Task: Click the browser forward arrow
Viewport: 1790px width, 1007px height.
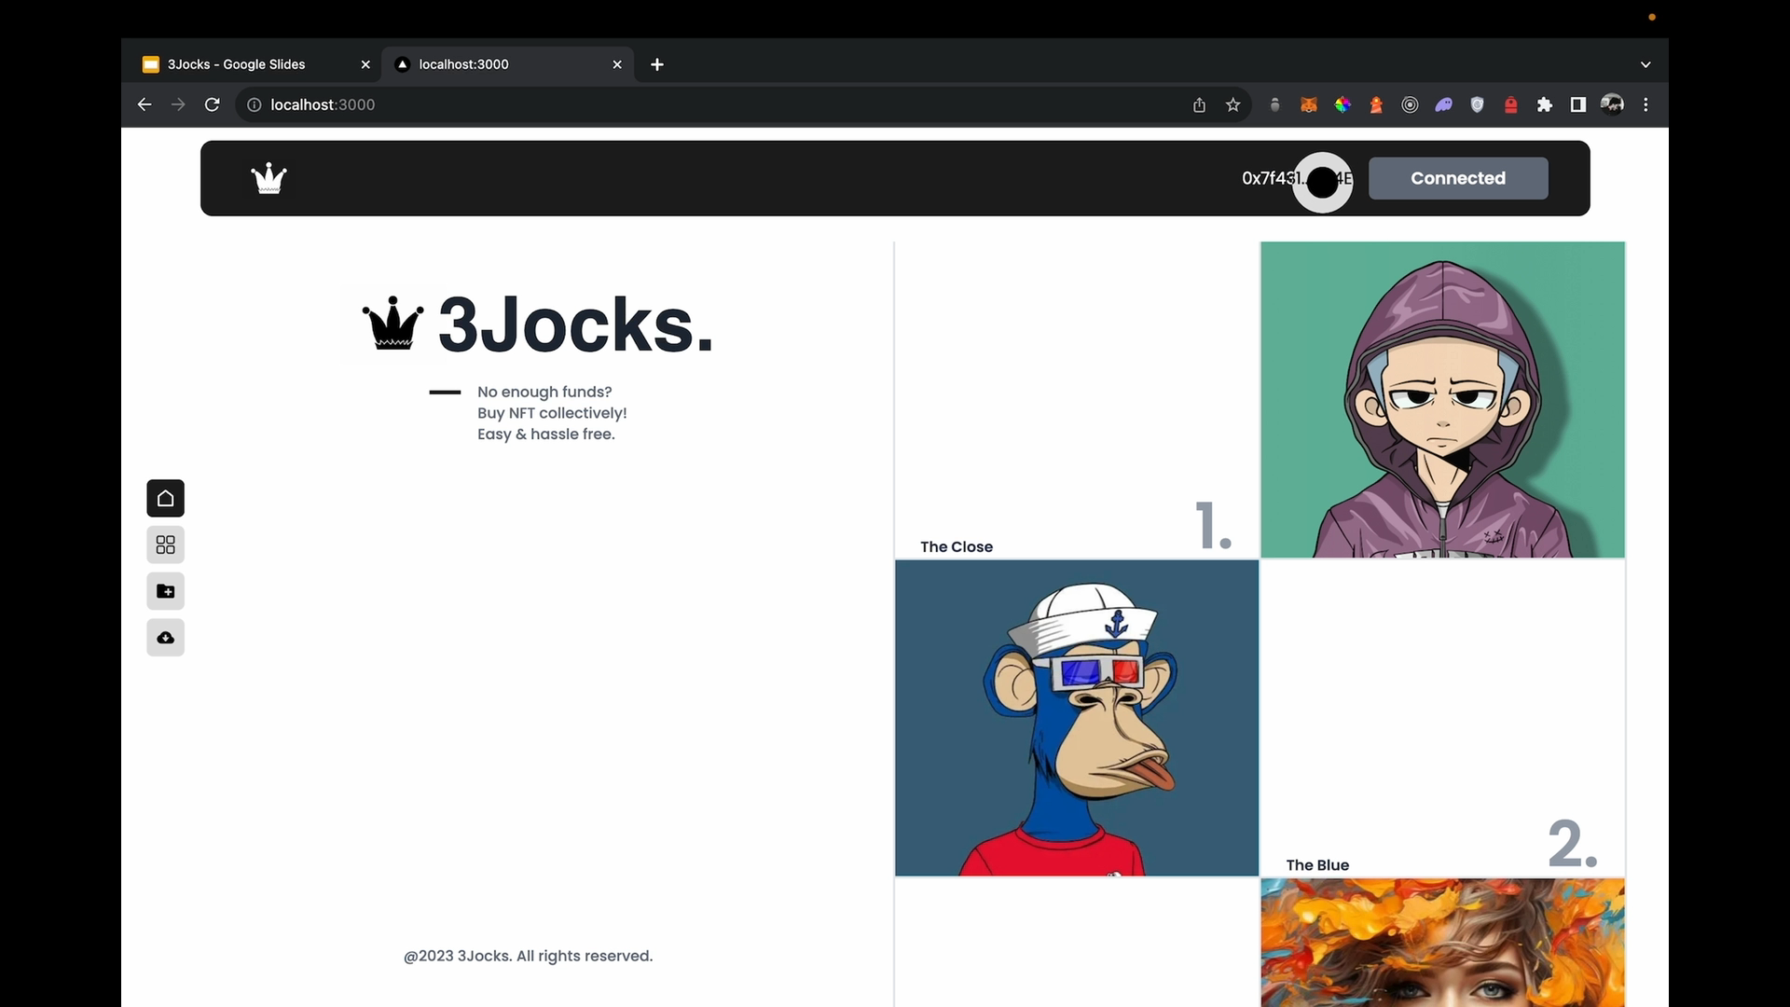Action: coord(178,104)
